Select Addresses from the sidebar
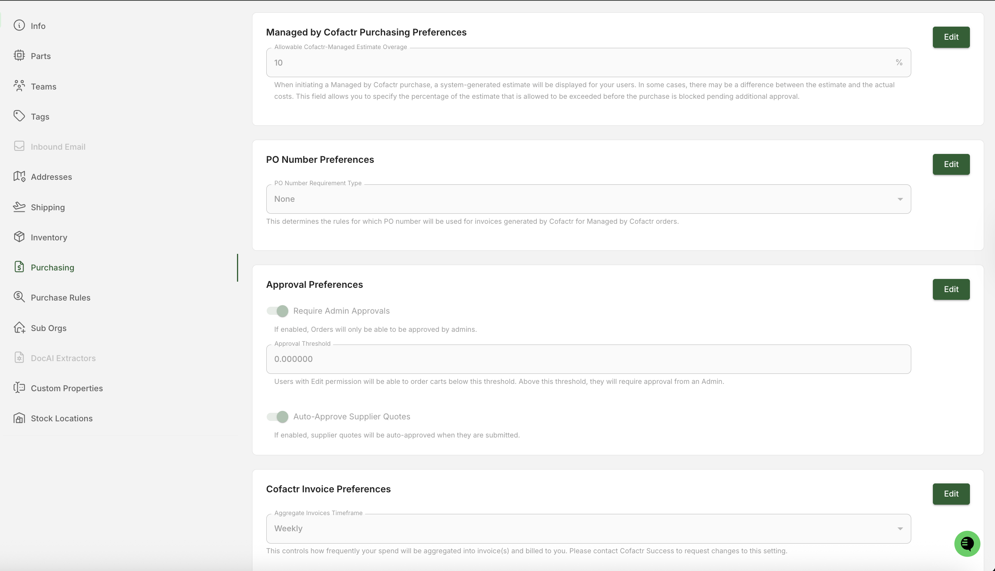Image resolution: width=995 pixels, height=571 pixels. coord(51,177)
